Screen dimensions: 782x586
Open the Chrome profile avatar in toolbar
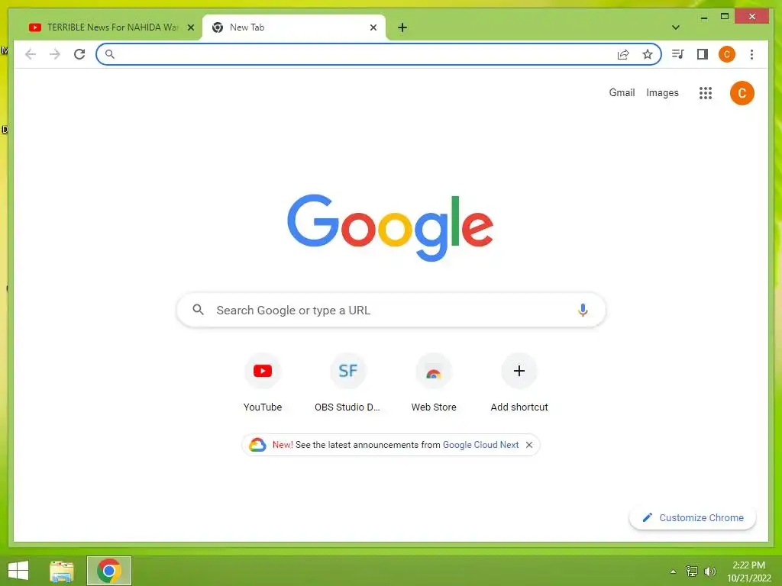click(727, 54)
